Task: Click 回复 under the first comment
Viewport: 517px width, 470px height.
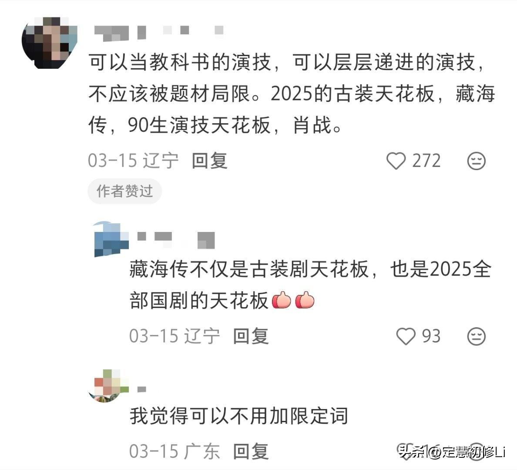Action: [210, 161]
